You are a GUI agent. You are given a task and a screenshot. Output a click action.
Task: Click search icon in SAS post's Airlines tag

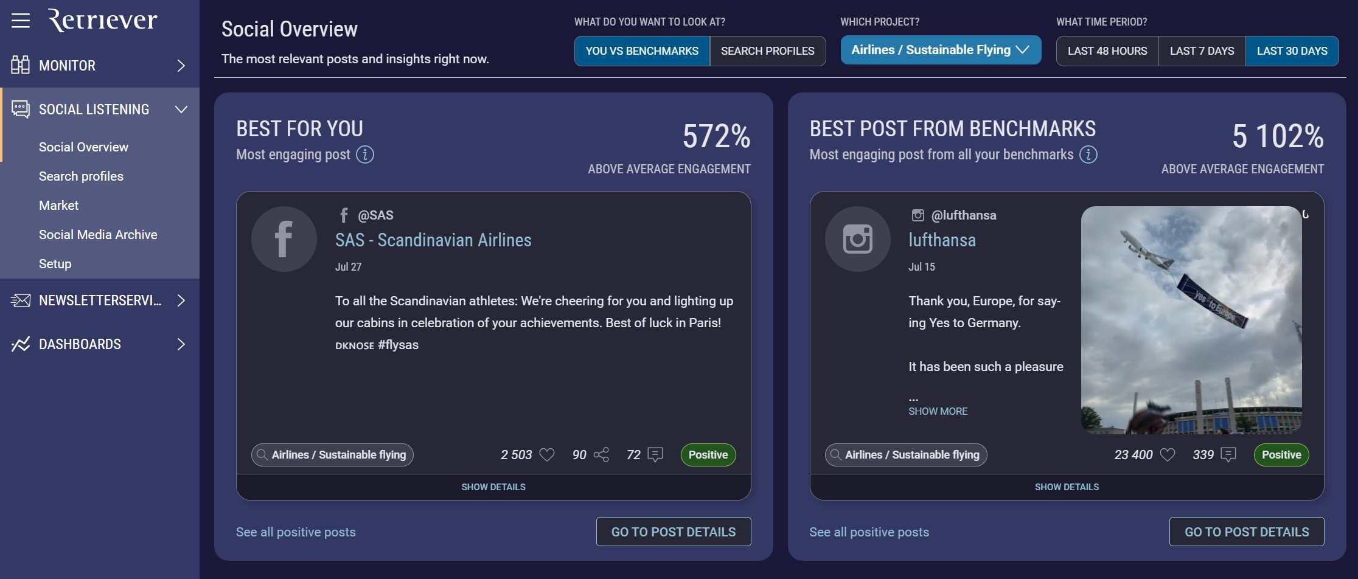[262, 455]
